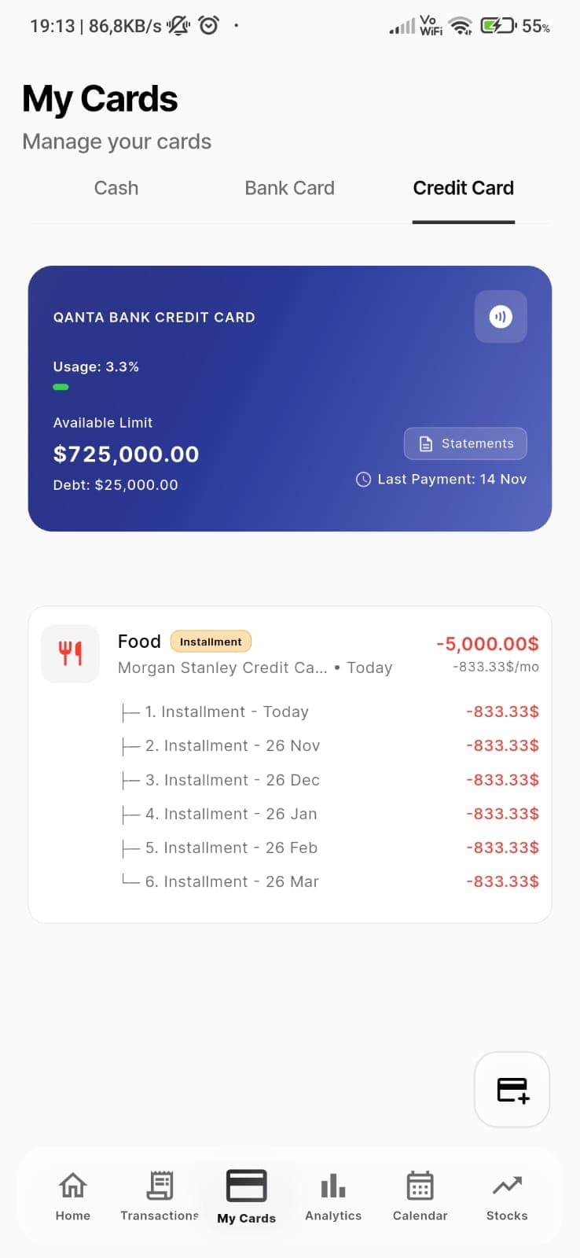Tap the Food fork and knife icon
Screen dimensions: 580x1258
coord(71,653)
